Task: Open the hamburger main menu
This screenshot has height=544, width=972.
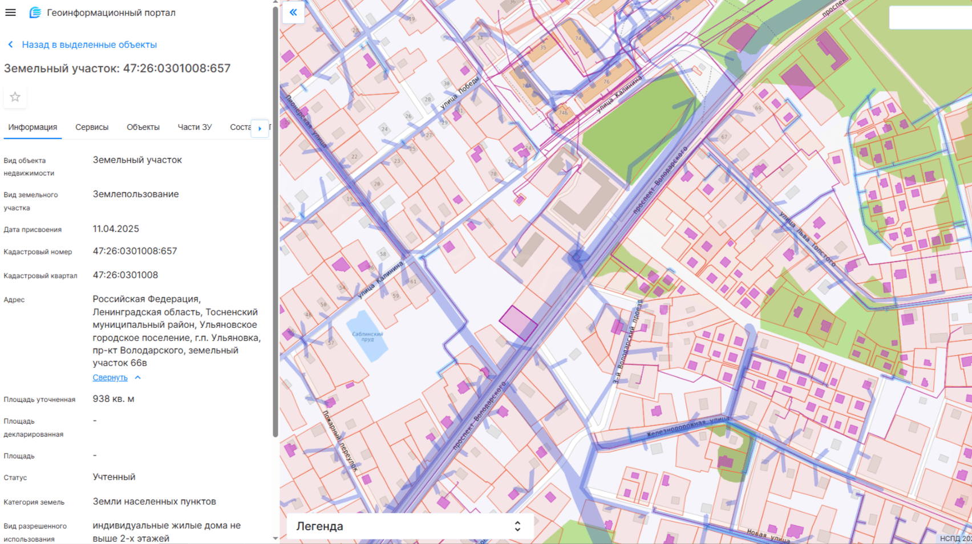Action: (10, 13)
